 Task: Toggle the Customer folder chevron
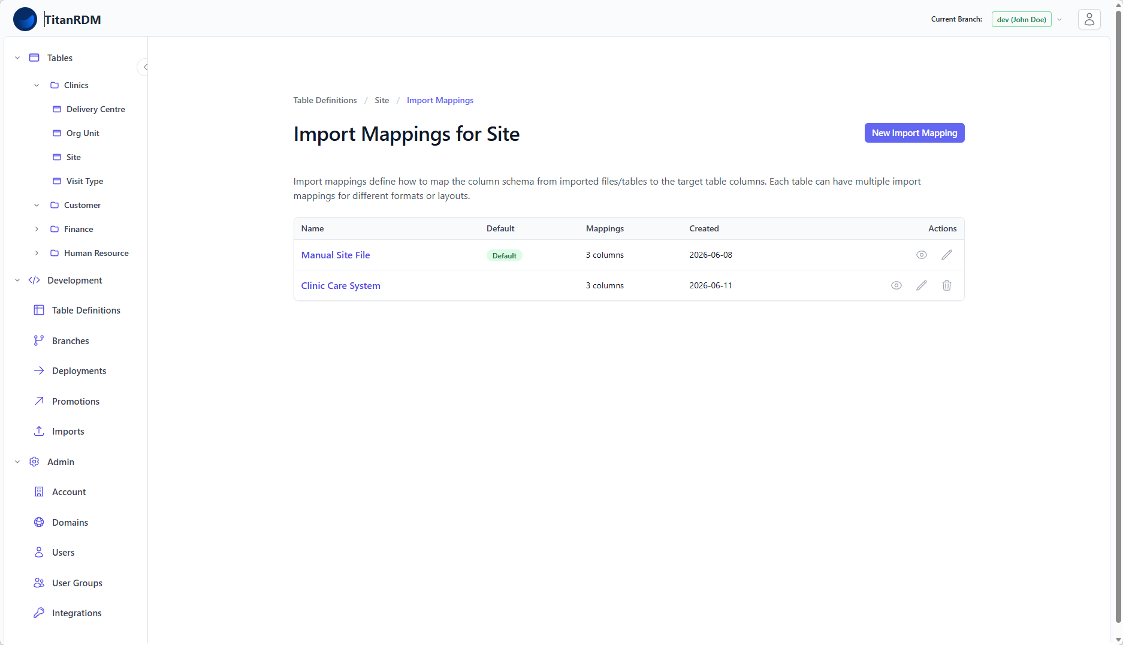[37, 205]
